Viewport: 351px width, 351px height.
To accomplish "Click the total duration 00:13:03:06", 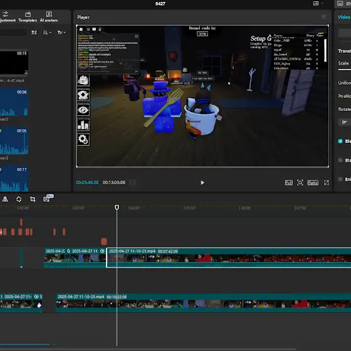I will [x=113, y=182].
